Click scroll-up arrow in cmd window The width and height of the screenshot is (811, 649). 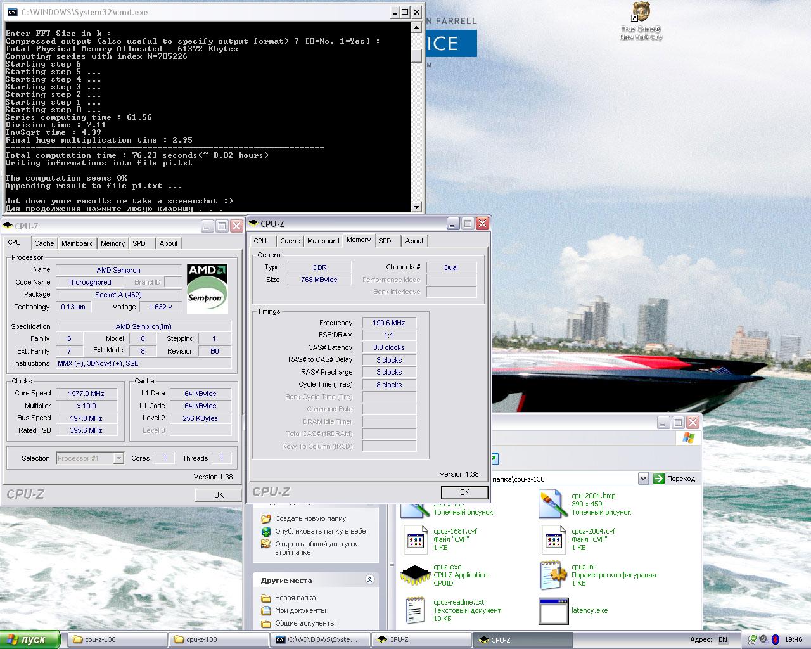[416, 27]
